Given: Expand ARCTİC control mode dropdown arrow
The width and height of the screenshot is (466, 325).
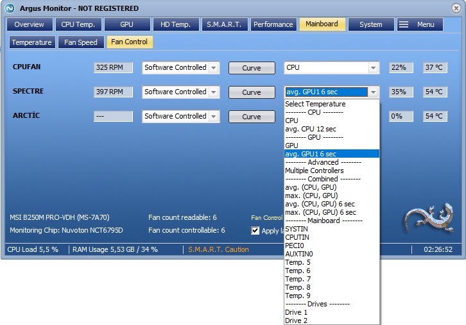Looking at the screenshot, I should tap(214, 117).
